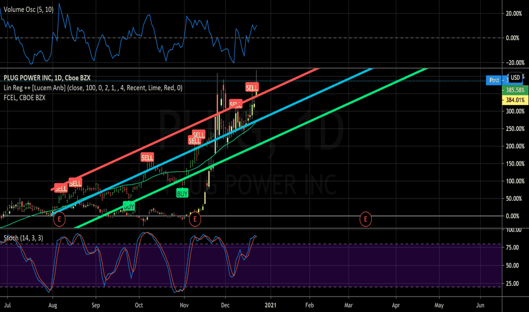Select the PLUG POWER INC, 1D, Cboe BZX title
This screenshot has width=529, height=312.
[47, 78]
